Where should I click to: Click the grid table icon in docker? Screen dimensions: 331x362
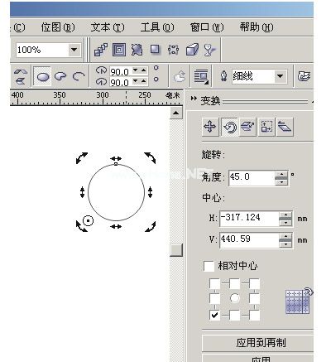point(300,301)
